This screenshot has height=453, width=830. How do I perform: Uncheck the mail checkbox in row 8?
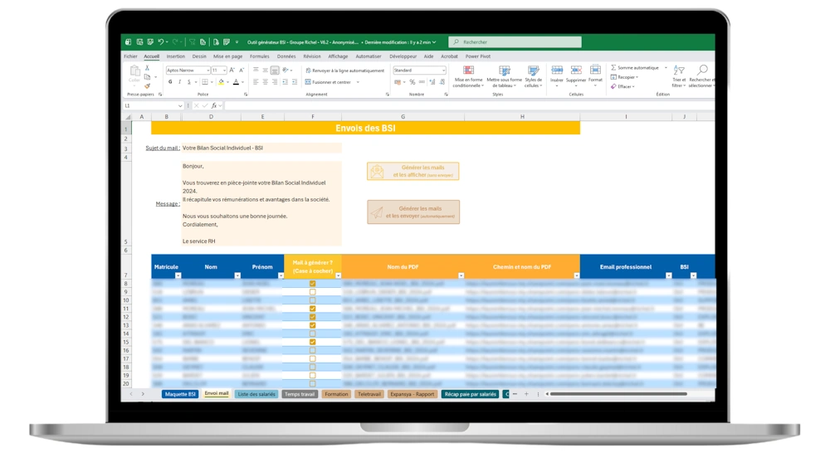[x=313, y=284]
